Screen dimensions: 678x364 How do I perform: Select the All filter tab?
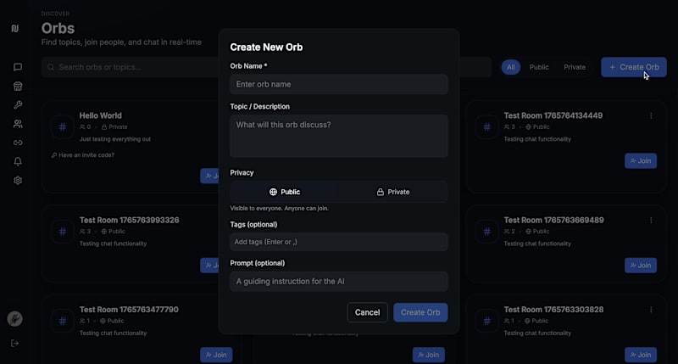[x=510, y=67]
